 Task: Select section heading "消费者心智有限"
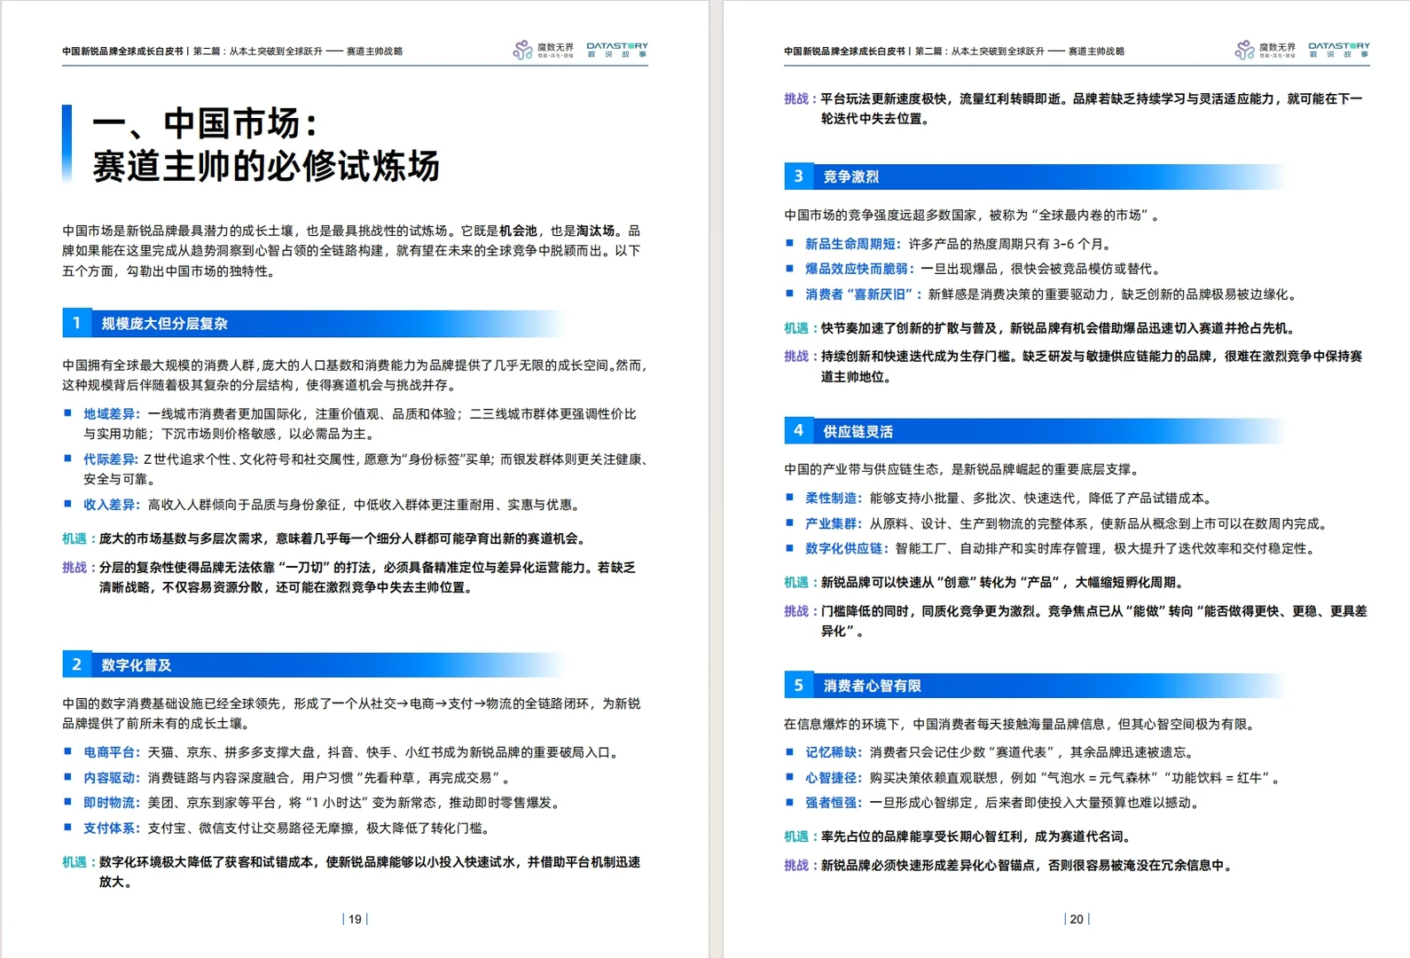872,686
